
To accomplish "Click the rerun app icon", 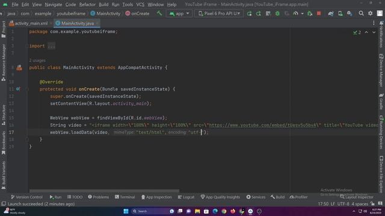I will click(x=249, y=13).
